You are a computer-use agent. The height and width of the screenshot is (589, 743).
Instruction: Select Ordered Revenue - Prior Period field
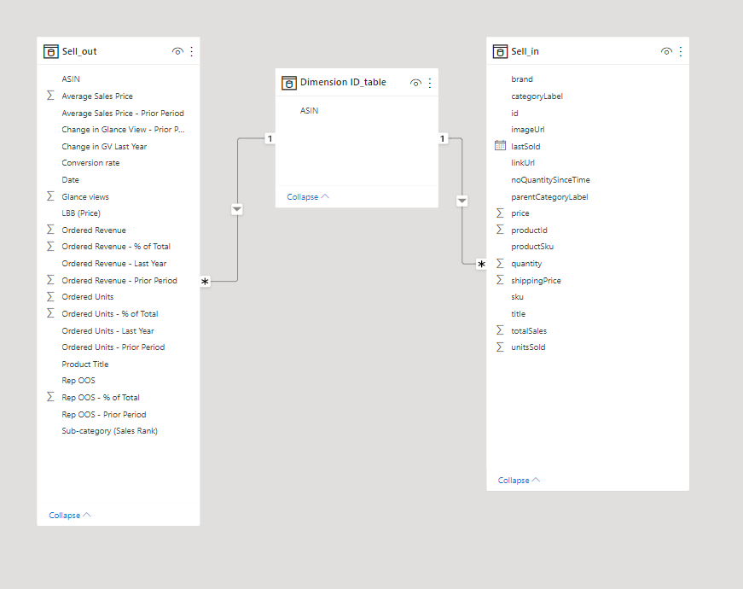pos(119,280)
